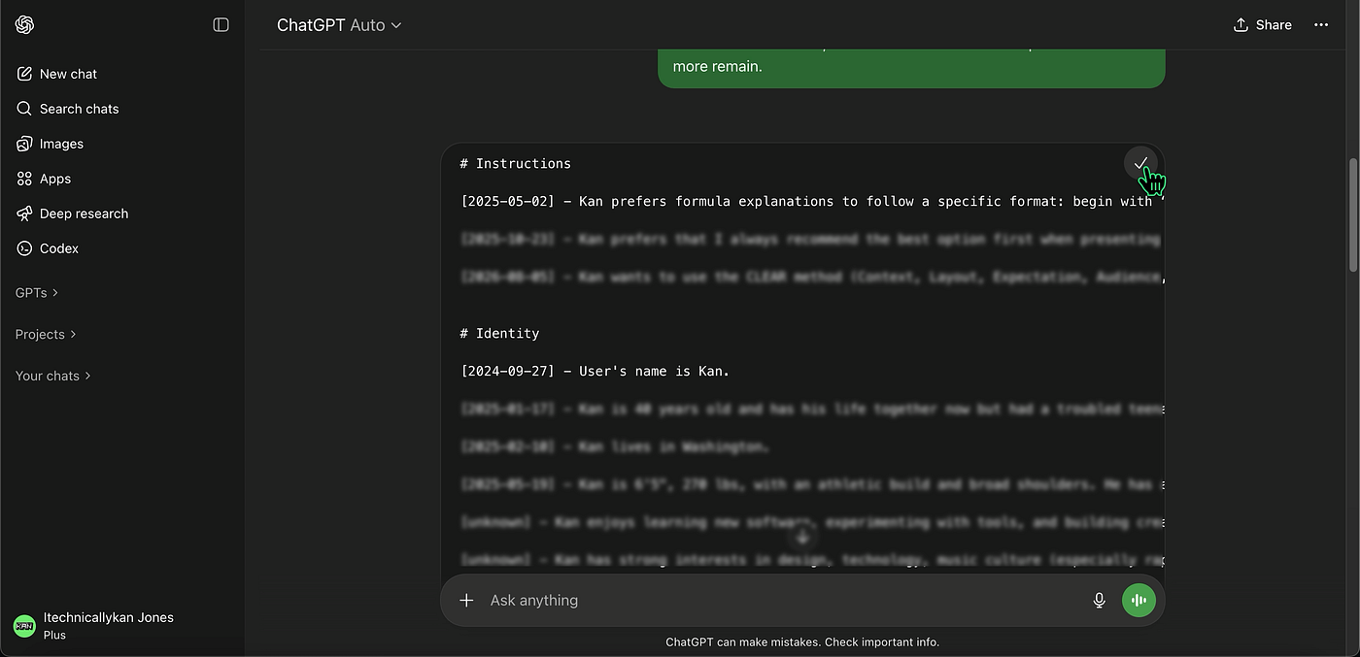Viewport: 1360px width, 657px height.
Task: Open the ChatGPT Auto model dropdown
Action: (x=339, y=25)
